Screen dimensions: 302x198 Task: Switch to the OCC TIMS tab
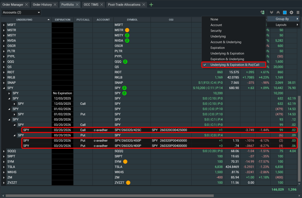[x=91, y=5]
